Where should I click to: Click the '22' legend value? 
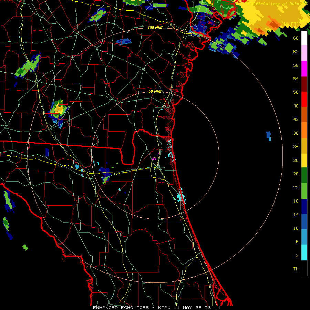(296, 187)
